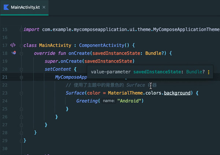Click the Surface composable call
Viewport: 220px width, 155px height.
(x=75, y=93)
